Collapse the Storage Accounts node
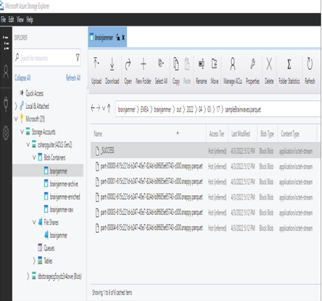This screenshot has width=322, height=301. tap(22, 132)
